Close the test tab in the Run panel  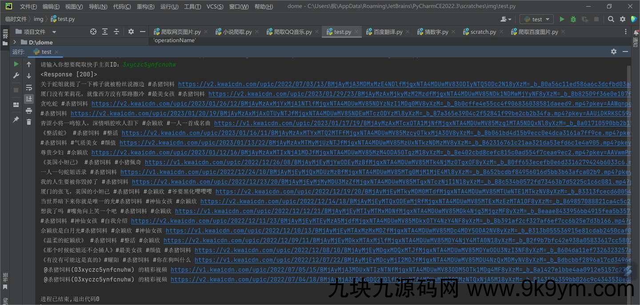coord(57,52)
